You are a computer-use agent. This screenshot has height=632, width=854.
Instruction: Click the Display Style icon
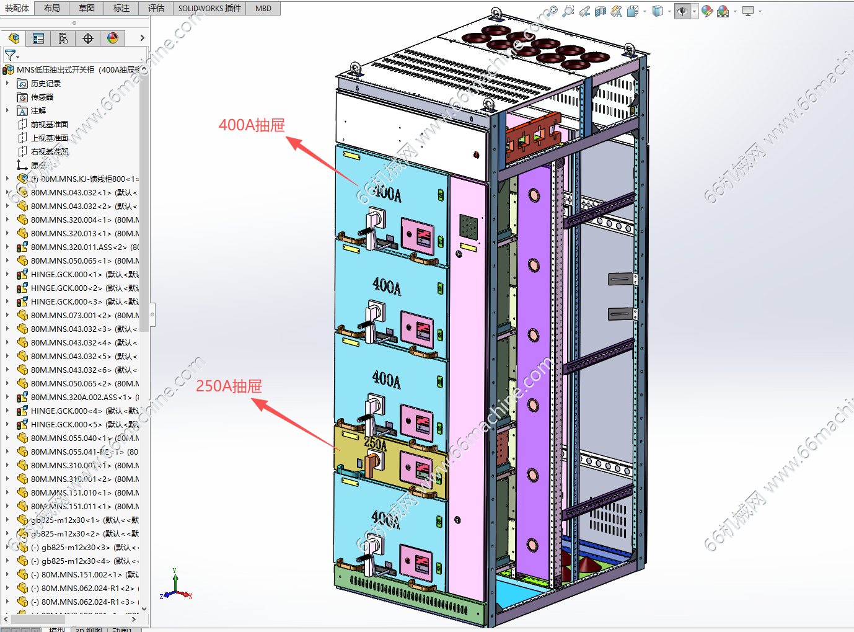click(x=658, y=11)
